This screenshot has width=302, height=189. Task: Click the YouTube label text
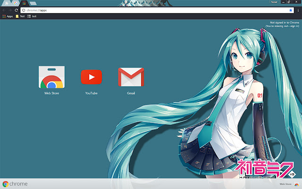tap(91, 93)
